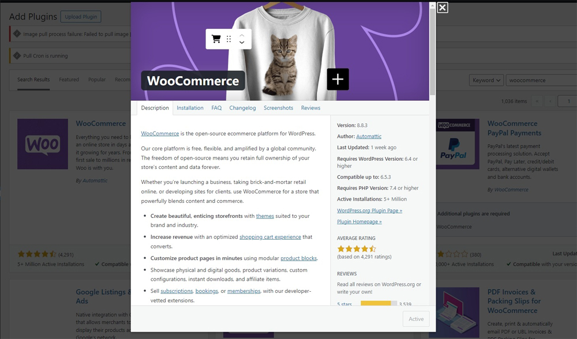577x339 pixels.
Task: Select the Screenshots tab
Action: pyautogui.click(x=278, y=108)
